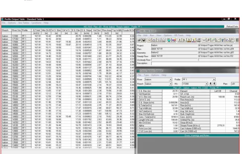
Task: Open the Edit Quasi-Unsteady Flow Data icon
Action: (159, 40)
